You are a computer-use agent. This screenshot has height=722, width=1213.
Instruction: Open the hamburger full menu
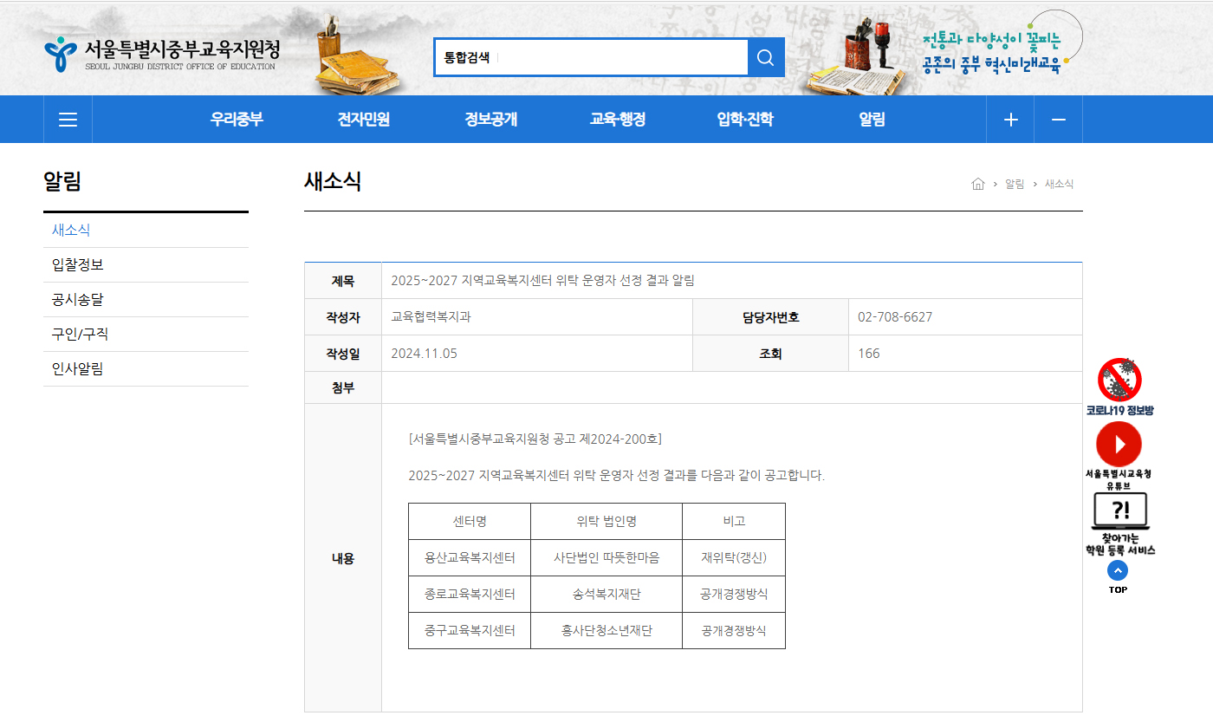(x=68, y=120)
